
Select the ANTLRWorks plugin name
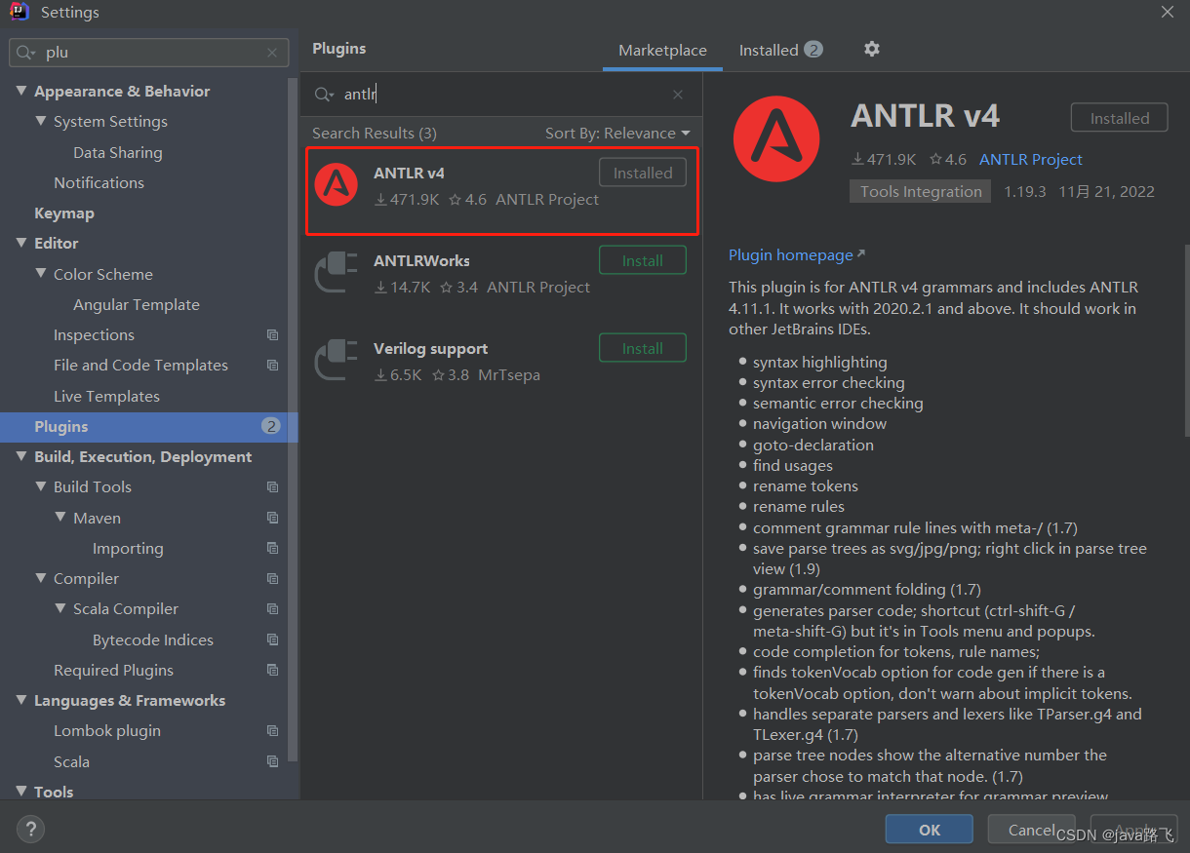coord(421,260)
